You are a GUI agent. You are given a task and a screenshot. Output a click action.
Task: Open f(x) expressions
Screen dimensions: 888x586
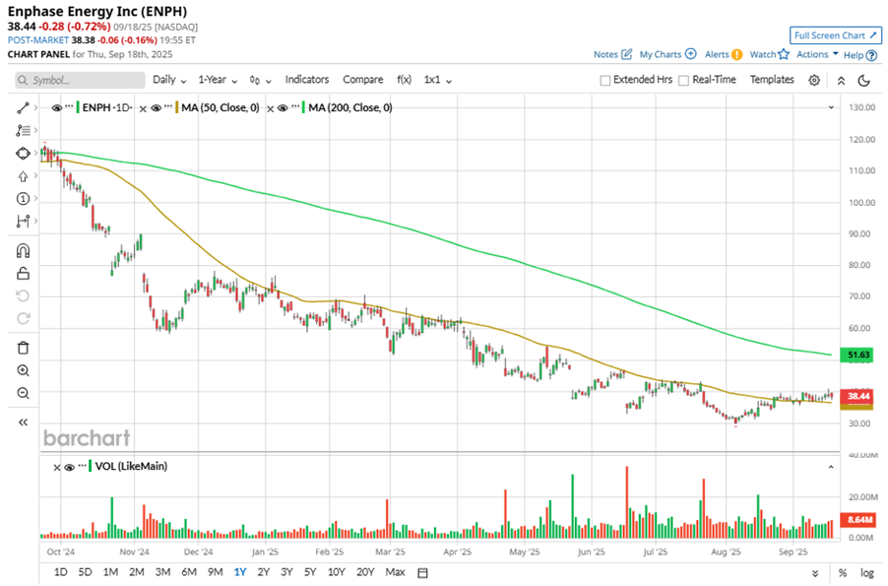(404, 80)
